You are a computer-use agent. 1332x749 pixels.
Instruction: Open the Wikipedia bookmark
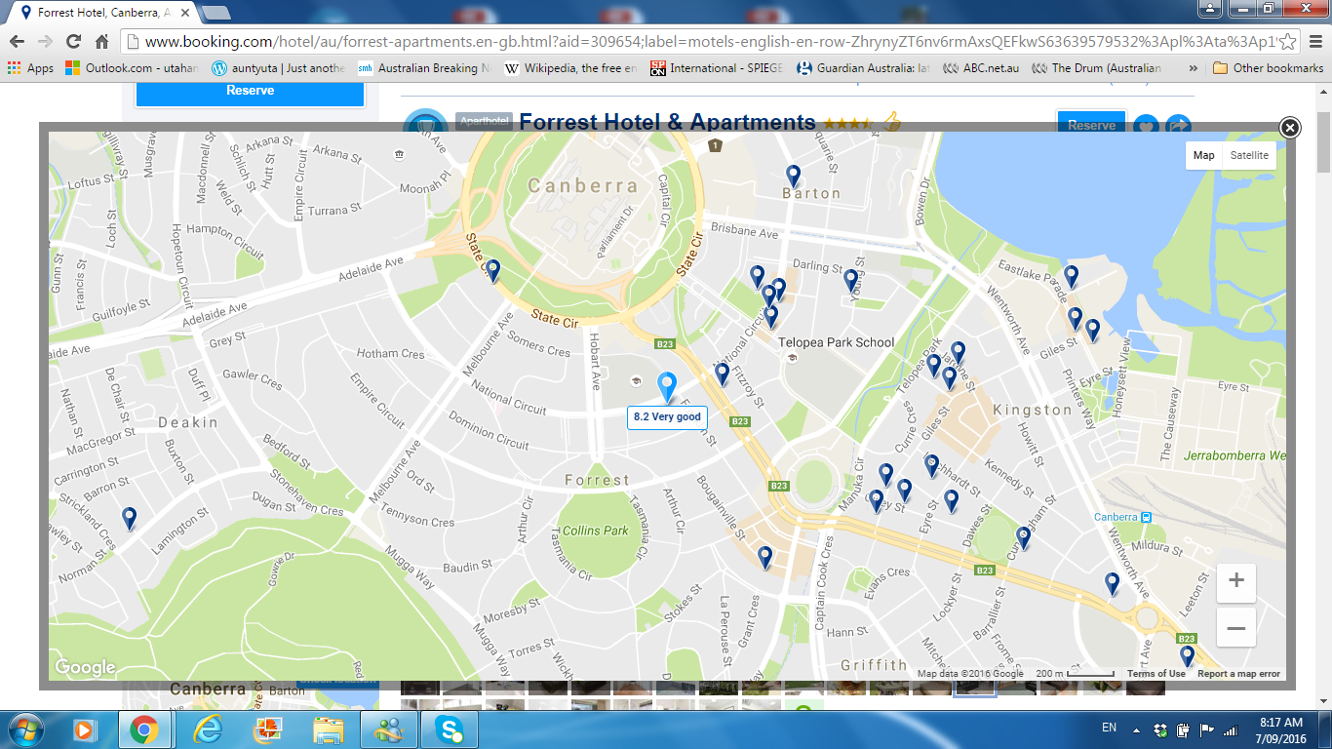[x=569, y=68]
